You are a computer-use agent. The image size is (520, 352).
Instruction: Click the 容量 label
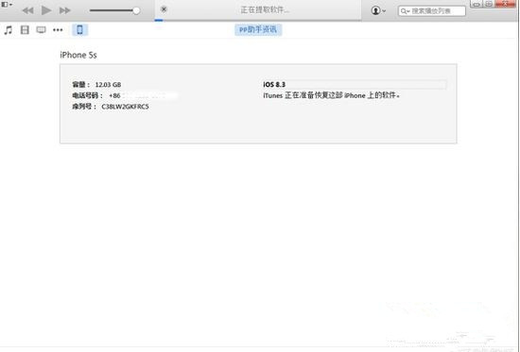81,85
